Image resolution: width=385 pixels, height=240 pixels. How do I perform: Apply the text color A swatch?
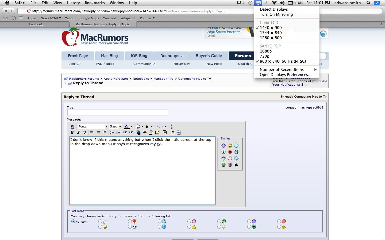[x=127, y=127]
